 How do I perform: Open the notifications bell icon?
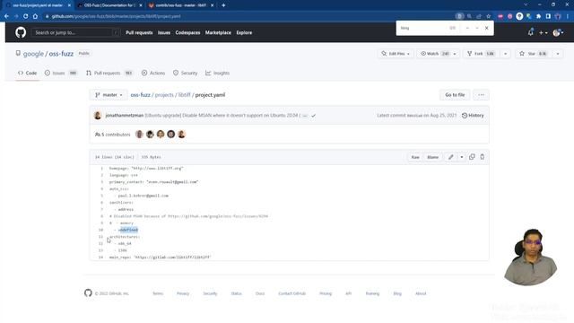coord(530,32)
